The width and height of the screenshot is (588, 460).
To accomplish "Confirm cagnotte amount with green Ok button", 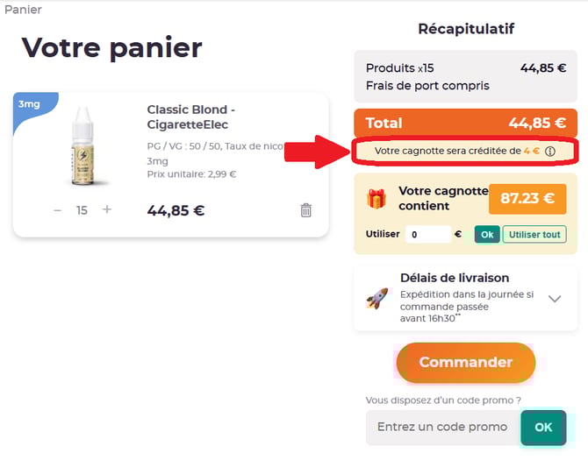I will pyautogui.click(x=487, y=234).
